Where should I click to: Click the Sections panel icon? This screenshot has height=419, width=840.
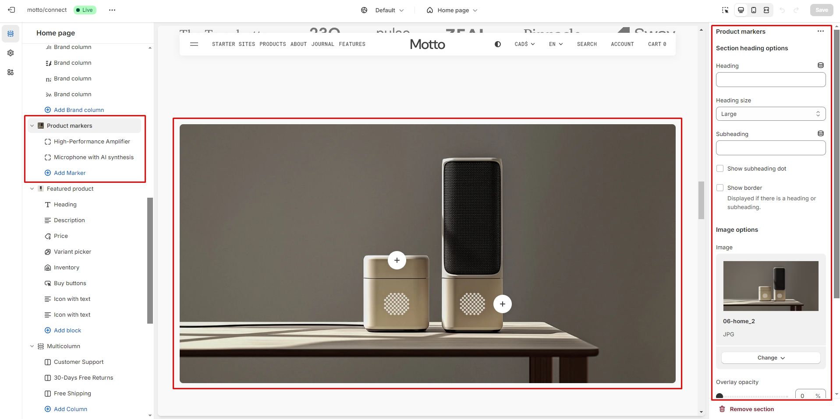tap(11, 34)
